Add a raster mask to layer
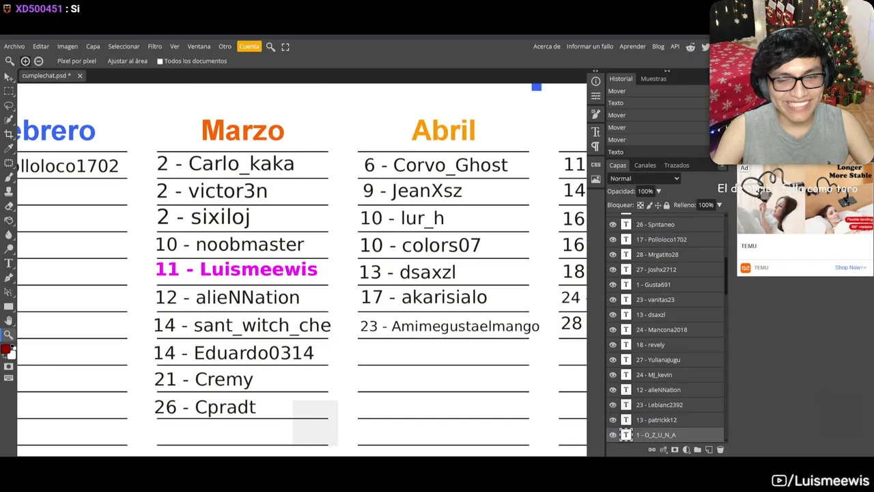 tap(675, 450)
